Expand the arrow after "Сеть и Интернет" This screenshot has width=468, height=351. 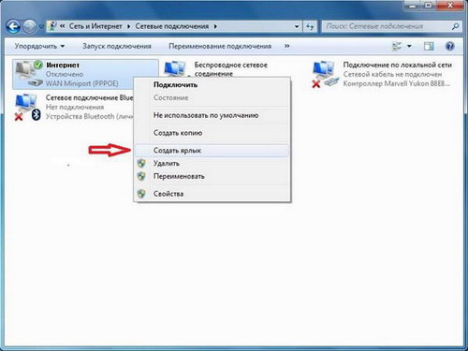pos(128,26)
